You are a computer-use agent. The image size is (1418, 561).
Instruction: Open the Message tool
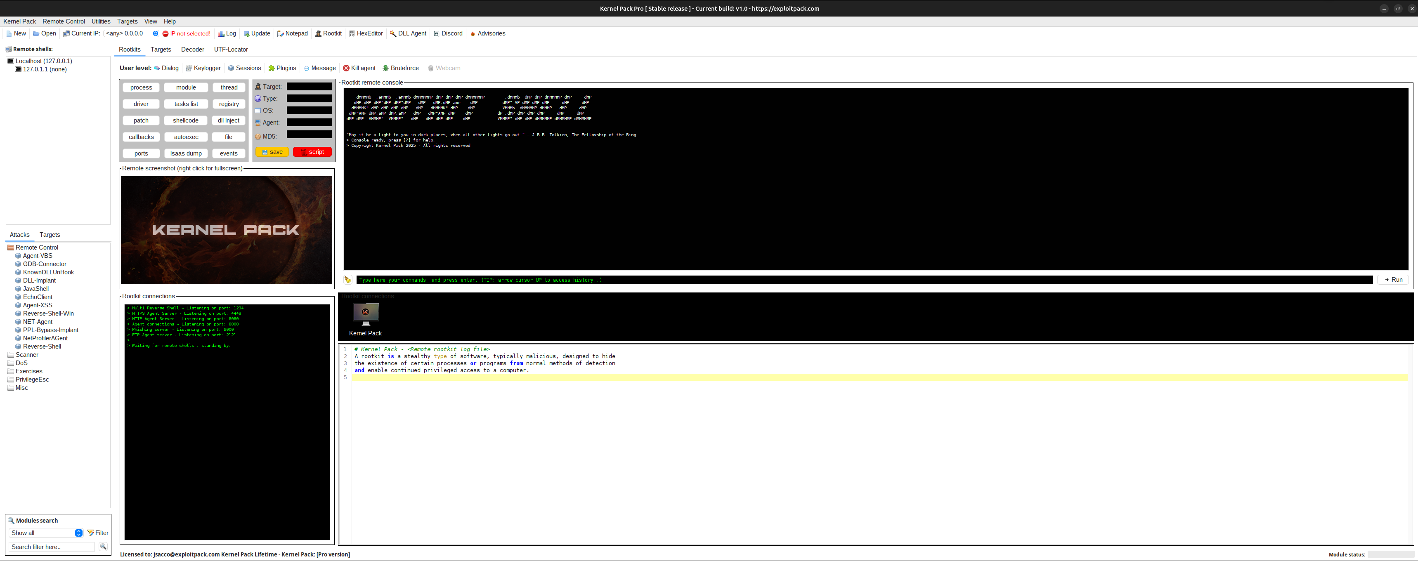pos(319,68)
